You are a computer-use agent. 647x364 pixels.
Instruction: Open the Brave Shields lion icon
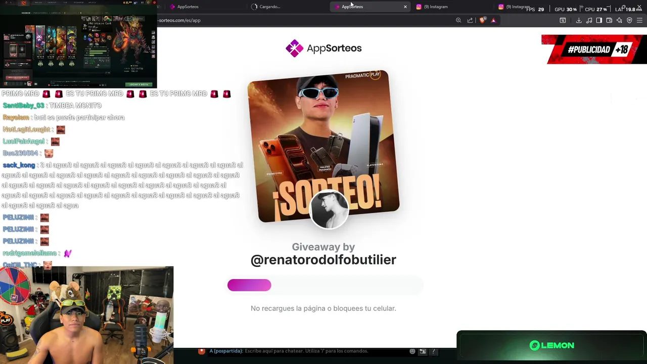click(482, 20)
